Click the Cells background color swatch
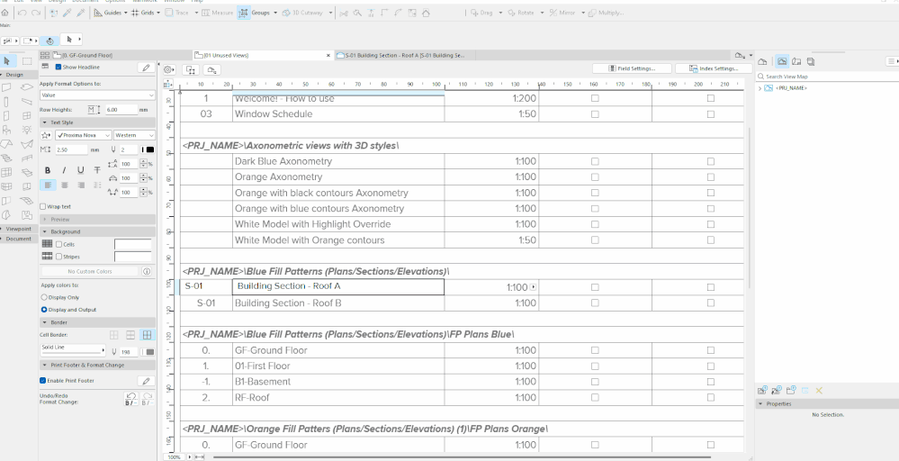 (x=132, y=244)
